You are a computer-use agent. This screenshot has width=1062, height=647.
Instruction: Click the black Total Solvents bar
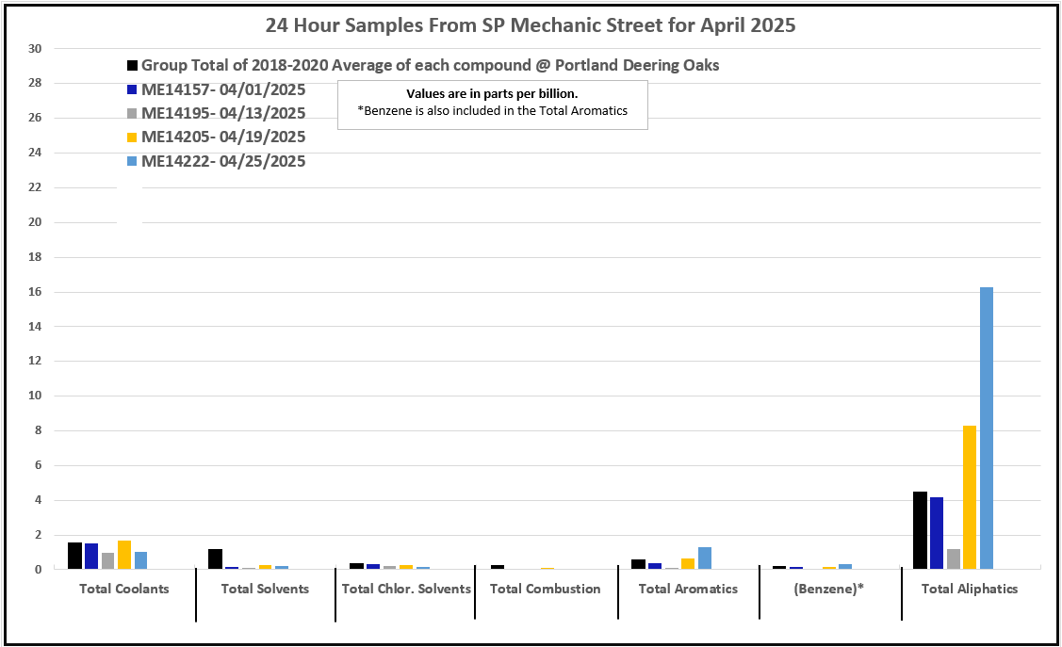coord(215,558)
